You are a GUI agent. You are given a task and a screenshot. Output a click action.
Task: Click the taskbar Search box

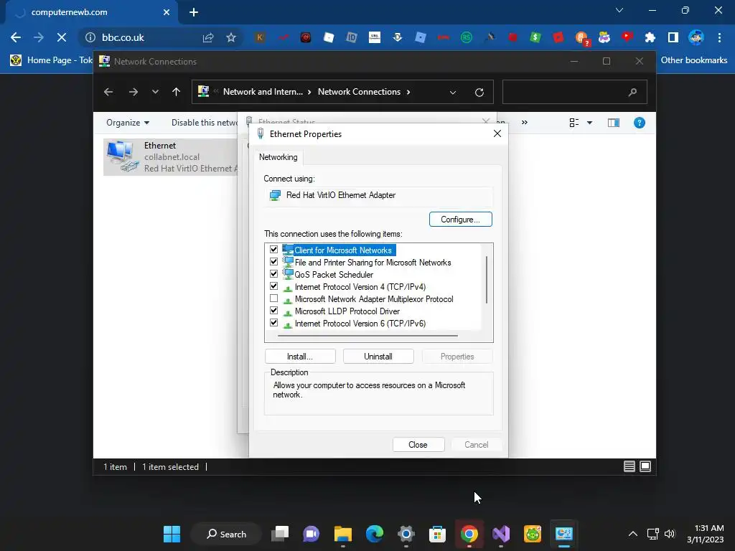click(226, 534)
